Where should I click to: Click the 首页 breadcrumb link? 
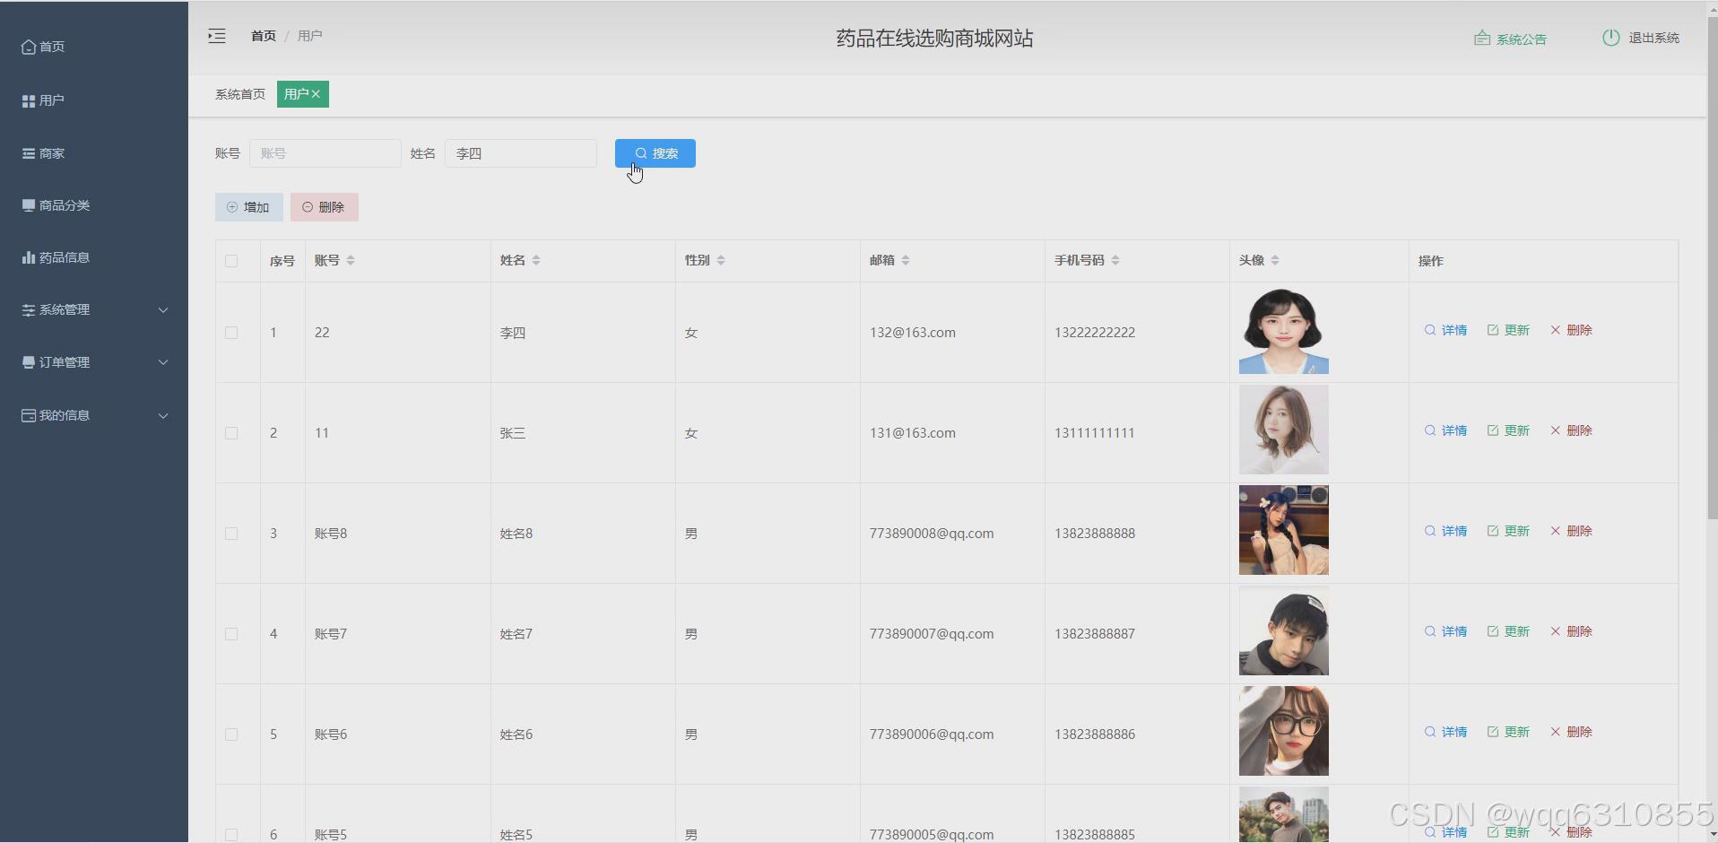(264, 36)
